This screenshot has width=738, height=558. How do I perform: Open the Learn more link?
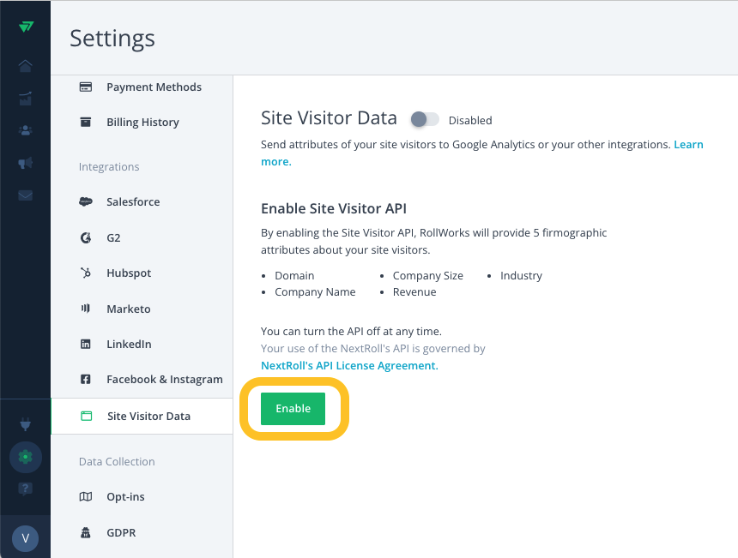coord(688,144)
